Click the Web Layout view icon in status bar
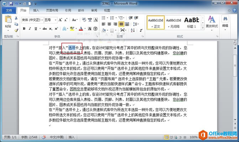 tap(176, 137)
